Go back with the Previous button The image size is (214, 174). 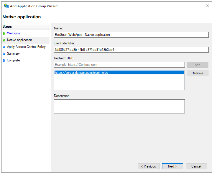[149, 166]
